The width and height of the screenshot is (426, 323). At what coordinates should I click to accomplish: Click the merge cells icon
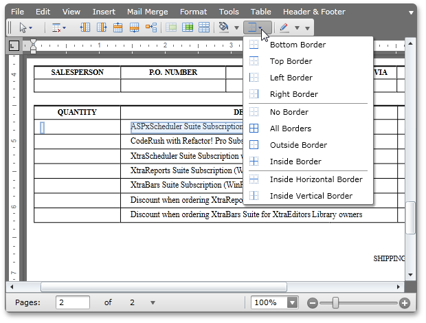171,27
